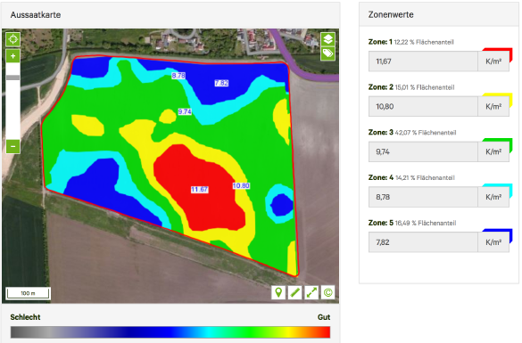Zoom in with the plus button
Image resolution: width=522 pixels, height=343 pixels.
click(x=13, y=56)
